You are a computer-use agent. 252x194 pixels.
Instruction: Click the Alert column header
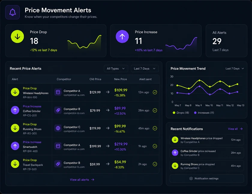(15, 79)
